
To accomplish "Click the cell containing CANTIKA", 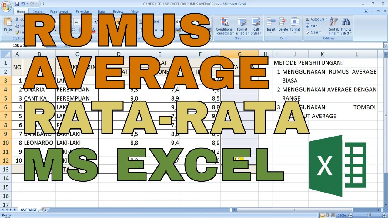I will click(x=39, y=98).
